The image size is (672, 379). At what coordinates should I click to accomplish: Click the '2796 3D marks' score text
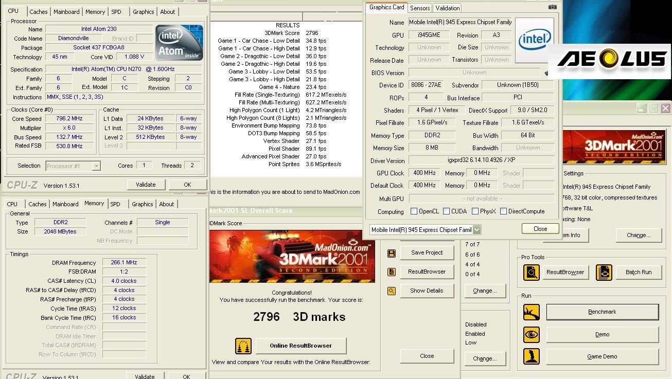299,317
